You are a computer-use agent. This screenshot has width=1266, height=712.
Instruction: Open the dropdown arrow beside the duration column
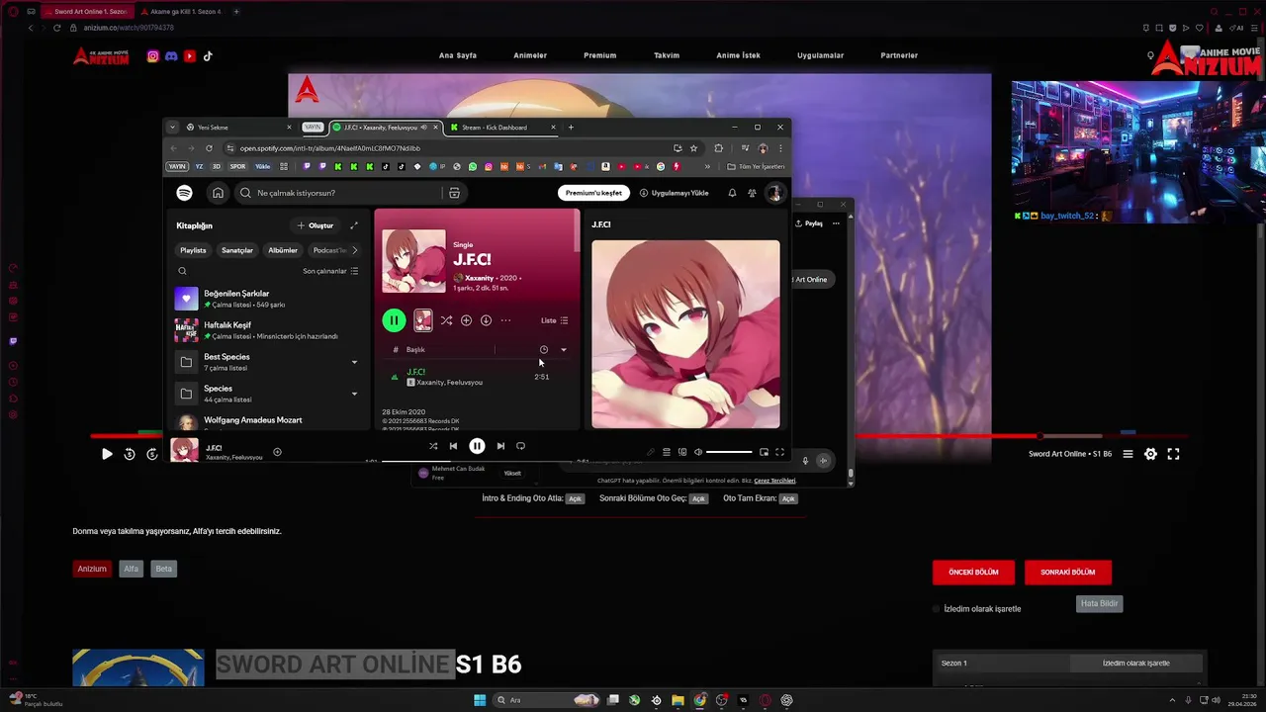[x=564, y=349]
